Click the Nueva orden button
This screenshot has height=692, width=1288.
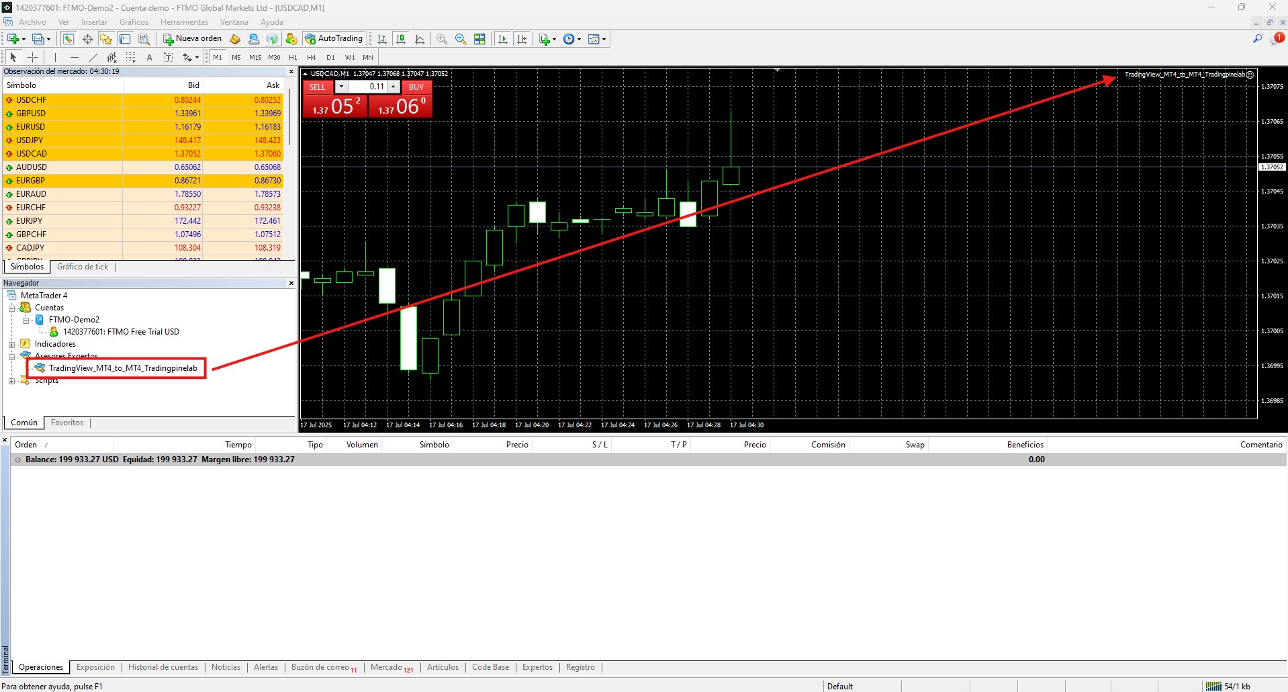pos(192,39)
